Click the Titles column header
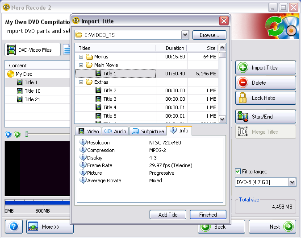 click(x=115, y=48)
